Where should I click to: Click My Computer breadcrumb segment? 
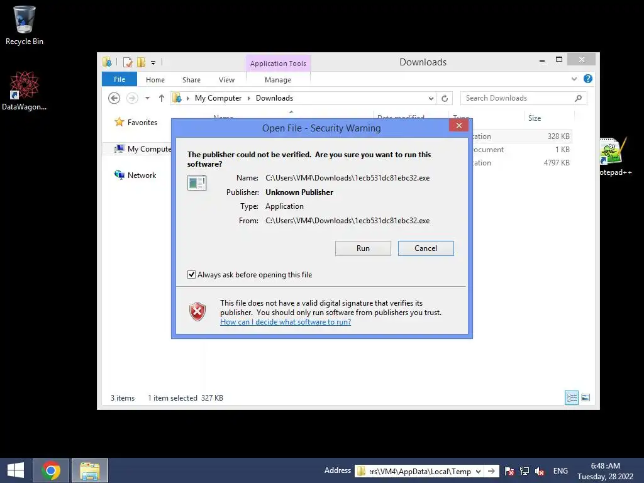click(x=218, y=98)
